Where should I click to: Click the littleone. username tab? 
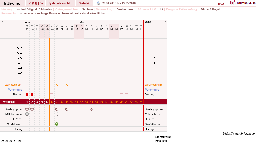pos(12,3)
